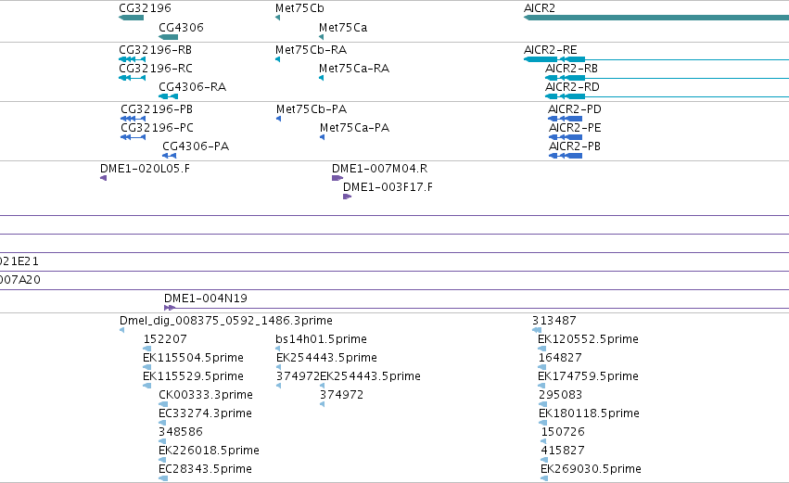The width and height of the screenshot is (789, 483).
Task: Open BAC end DME1-003F17.F
Action: pos(388,187)
